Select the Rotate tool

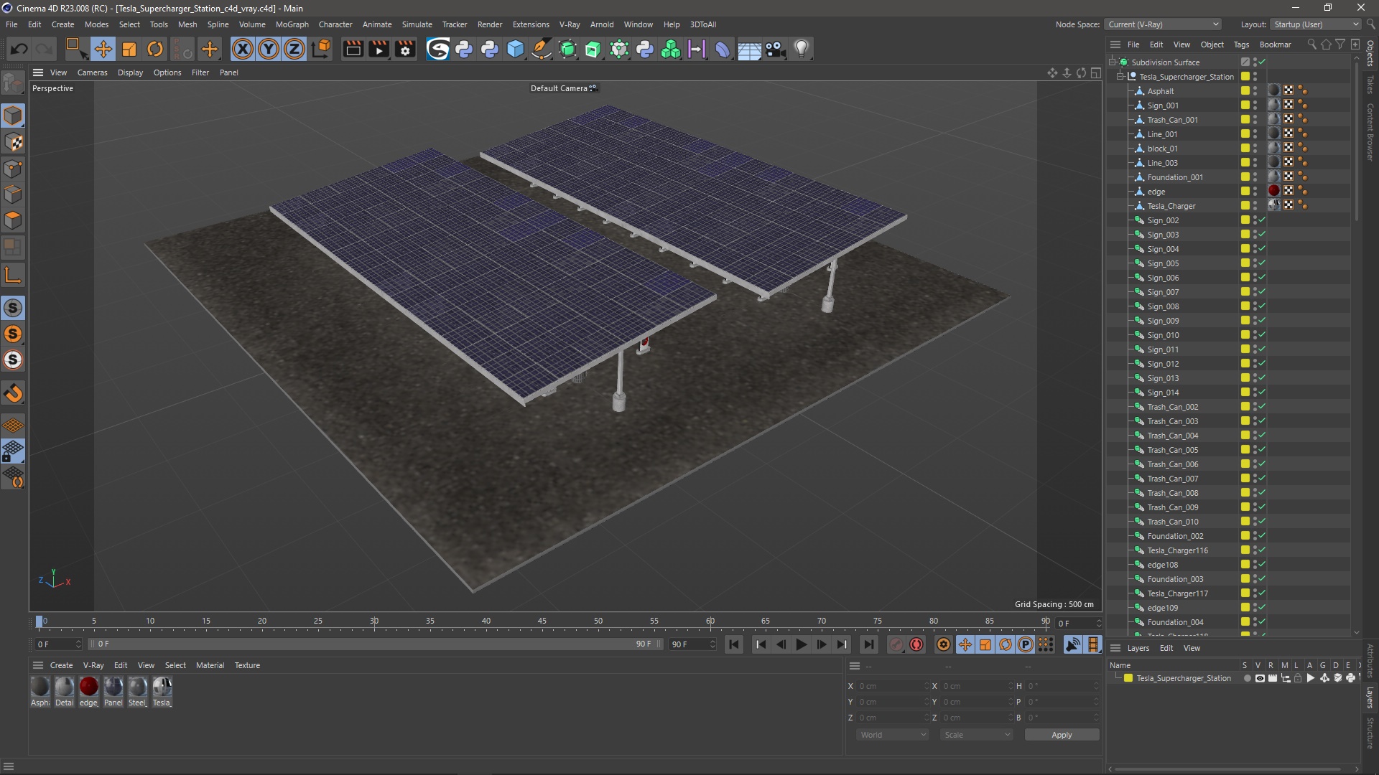(155, 49)
